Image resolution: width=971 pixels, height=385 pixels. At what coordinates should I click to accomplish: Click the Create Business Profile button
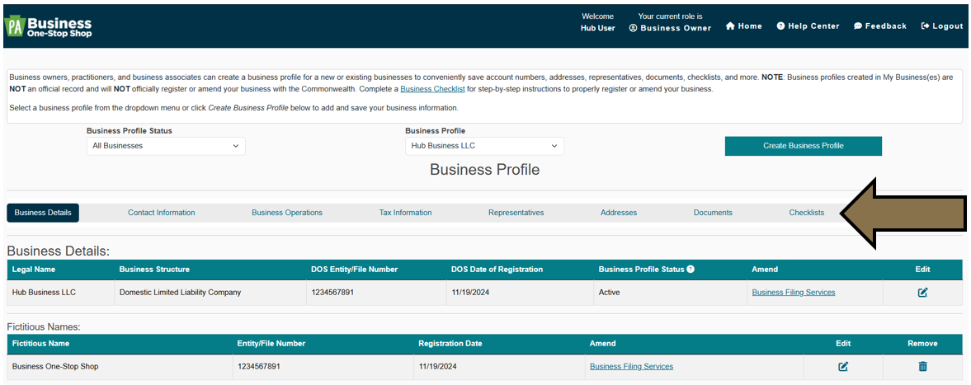click(x=804, y=146)
